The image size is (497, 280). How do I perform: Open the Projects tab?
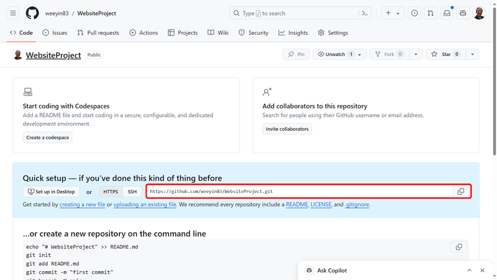183,33
